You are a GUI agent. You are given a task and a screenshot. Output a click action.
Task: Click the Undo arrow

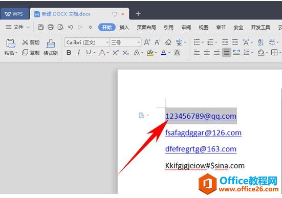(x=71, y=27)
